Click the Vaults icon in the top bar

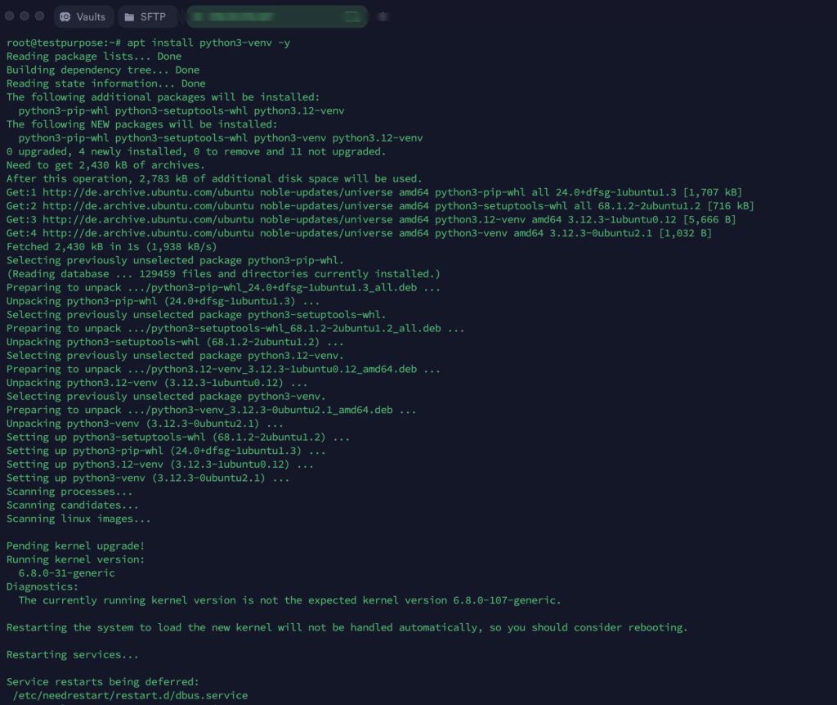coord(65,16)
